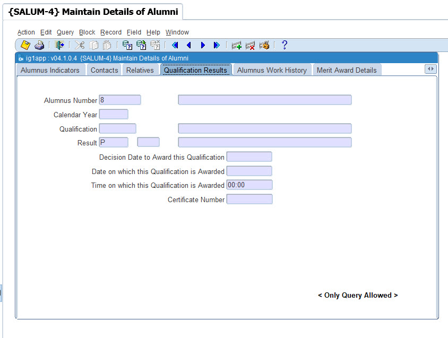Go to the next record

[203, 45]
